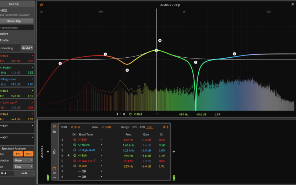Image resolution: width=296 pixels, height=185 pixels.
Task: Open band 2 Notch type dropdown in table
Action: tap(101, 145)
